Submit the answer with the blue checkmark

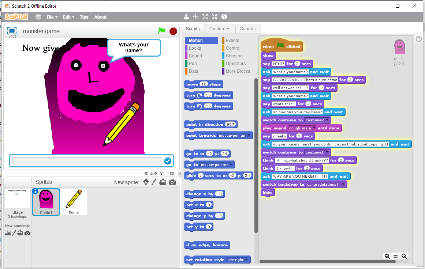click(168, 161)
